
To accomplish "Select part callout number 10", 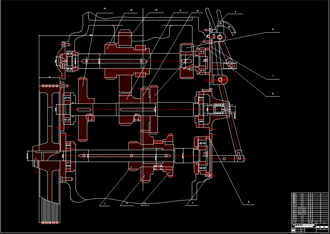I will (x=197, y=11).
